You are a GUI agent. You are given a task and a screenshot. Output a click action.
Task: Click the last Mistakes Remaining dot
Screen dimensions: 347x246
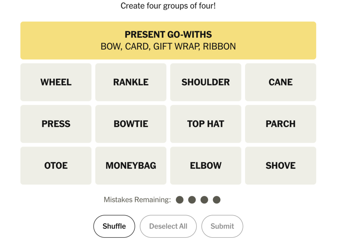pyautogui.click(x=217, y=200)
